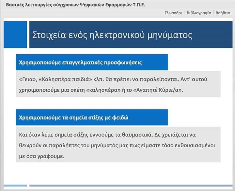Click the slide title 'Στοιχεία ενός ηλεκτρονικού μηνύματος'
Viewport: 235px width, 191px height.
click(112, 35)
